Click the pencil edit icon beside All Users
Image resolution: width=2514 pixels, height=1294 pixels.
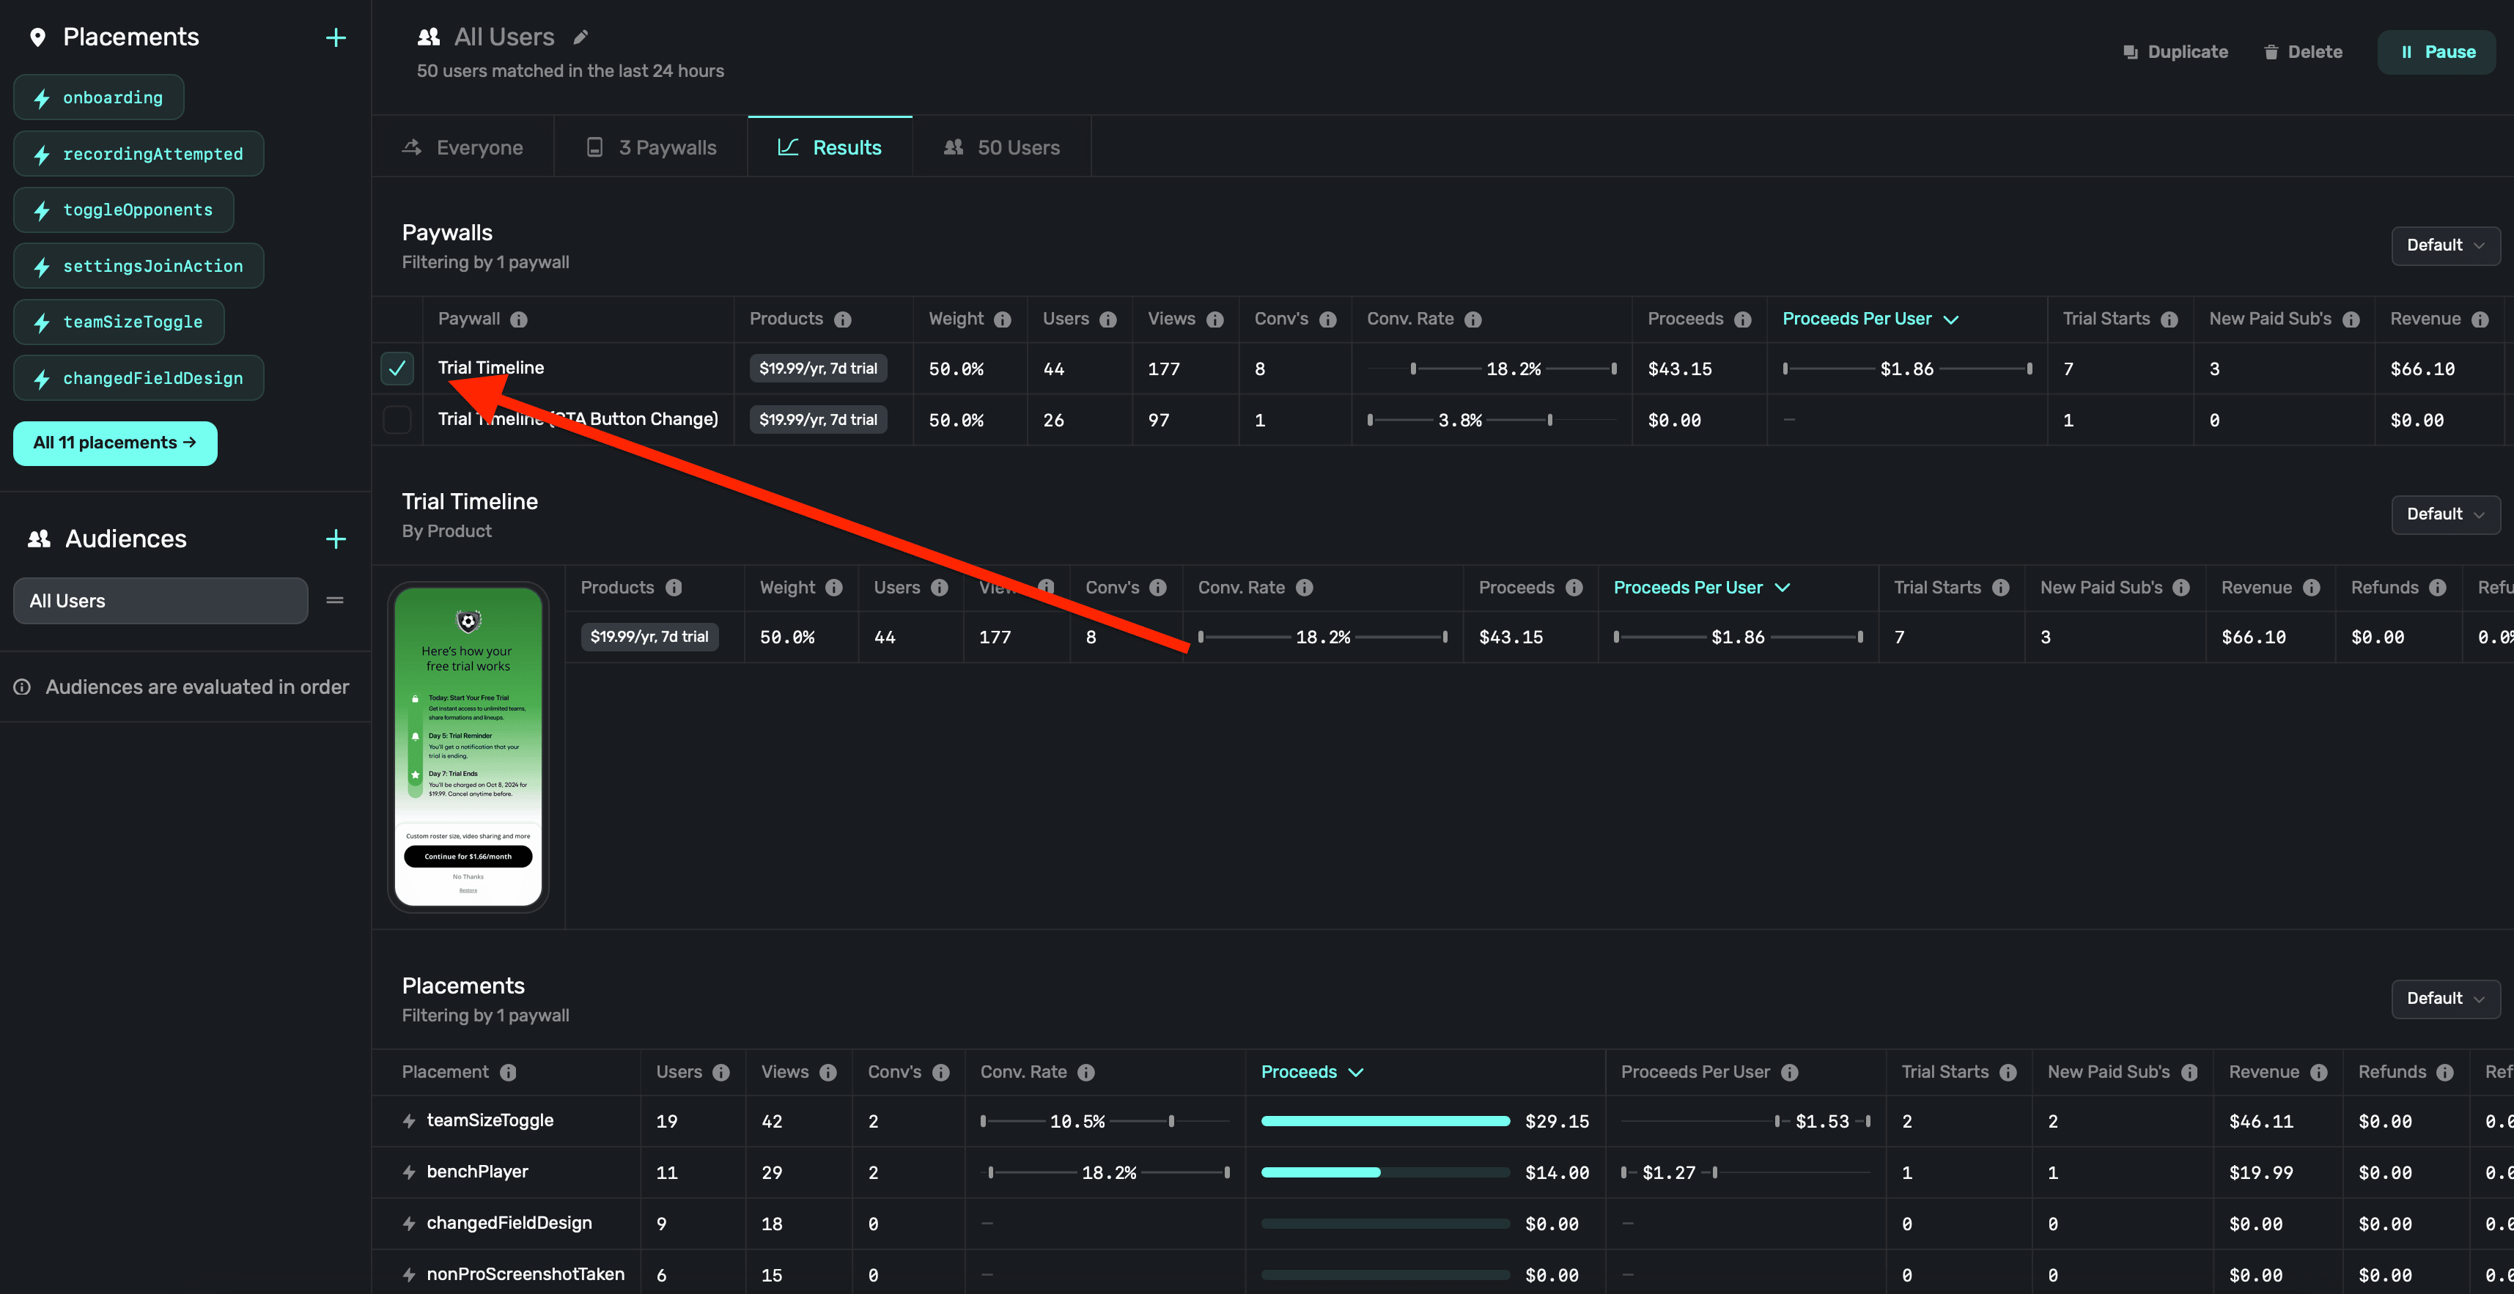point(580,37)
